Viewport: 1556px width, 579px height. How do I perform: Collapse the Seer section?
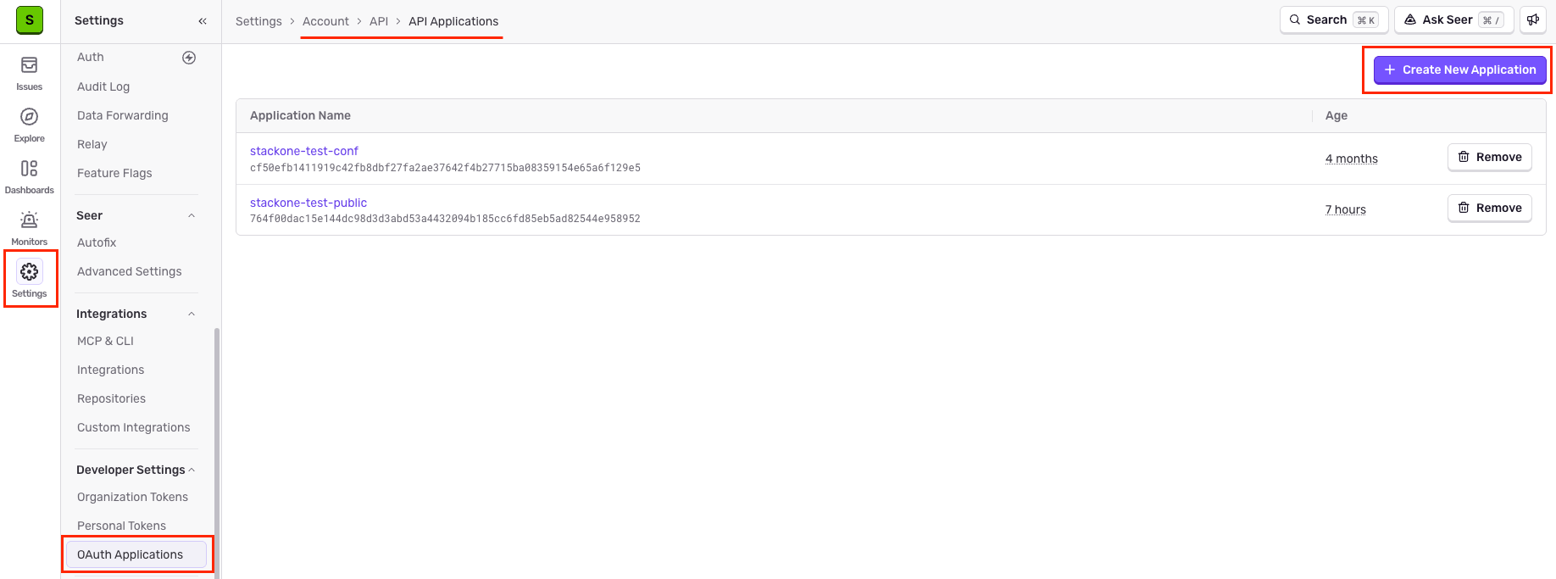pos(192,215)
